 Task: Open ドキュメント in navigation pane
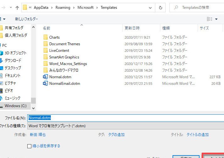click(13, 75)
